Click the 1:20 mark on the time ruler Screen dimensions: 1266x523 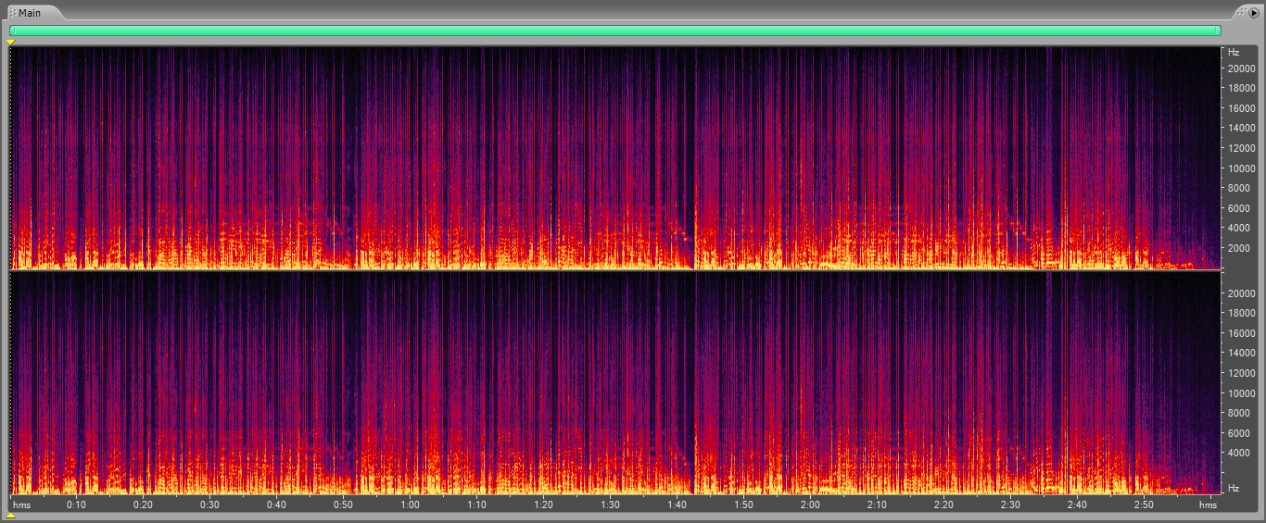pos(544,504)
